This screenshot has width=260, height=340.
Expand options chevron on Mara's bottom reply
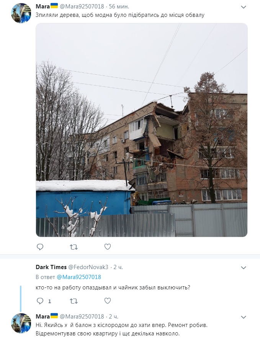tap(244, 317)
